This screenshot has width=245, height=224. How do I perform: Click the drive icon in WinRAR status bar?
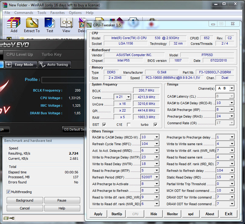point(6,218)
